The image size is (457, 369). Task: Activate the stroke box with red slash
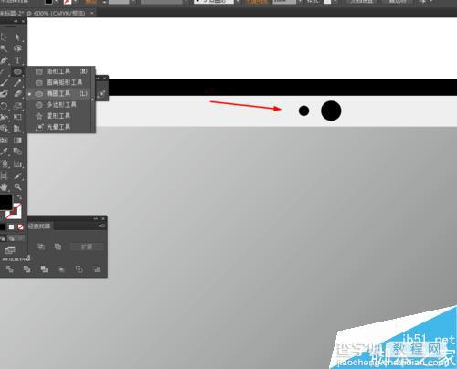(14, 211)
